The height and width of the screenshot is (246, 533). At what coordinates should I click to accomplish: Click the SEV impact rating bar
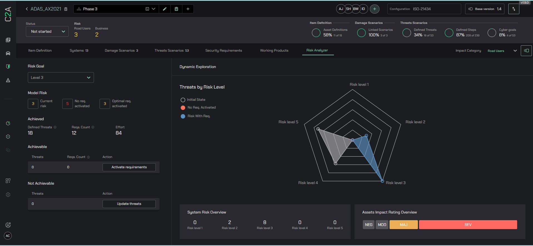(468, 225)
